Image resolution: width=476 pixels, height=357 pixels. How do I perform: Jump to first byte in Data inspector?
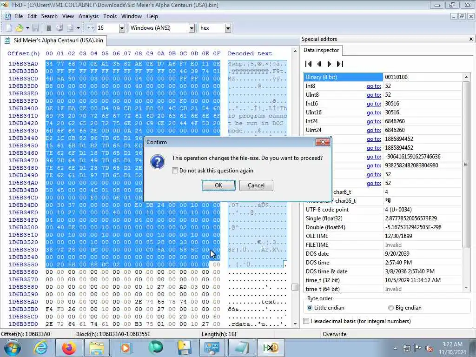click(x=308, y=64)
